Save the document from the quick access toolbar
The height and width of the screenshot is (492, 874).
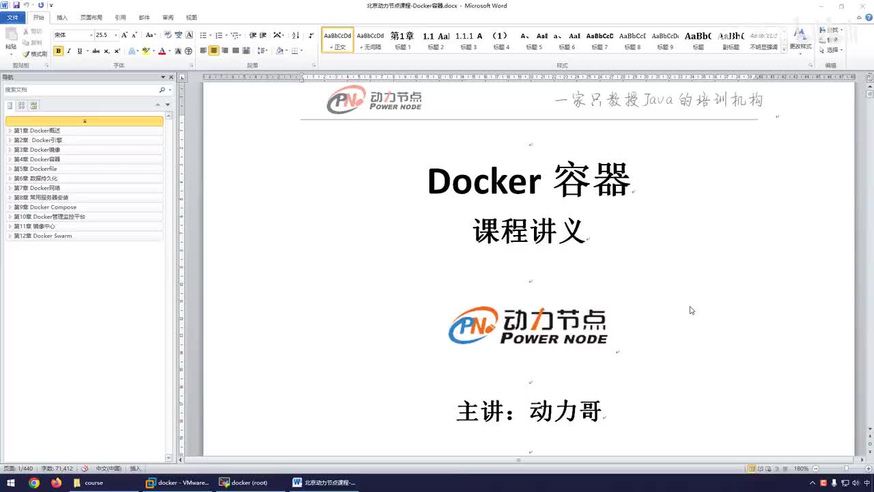(x=16, y=5)
